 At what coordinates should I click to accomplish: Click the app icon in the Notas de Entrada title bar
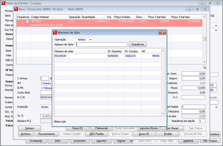pos(3,3)
